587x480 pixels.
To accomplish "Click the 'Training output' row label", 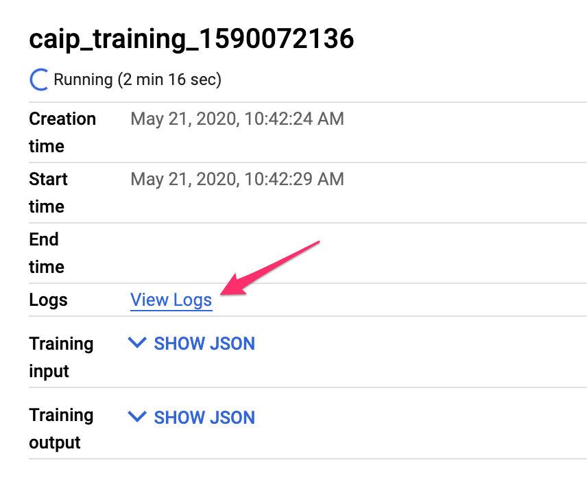I will 61,429.
